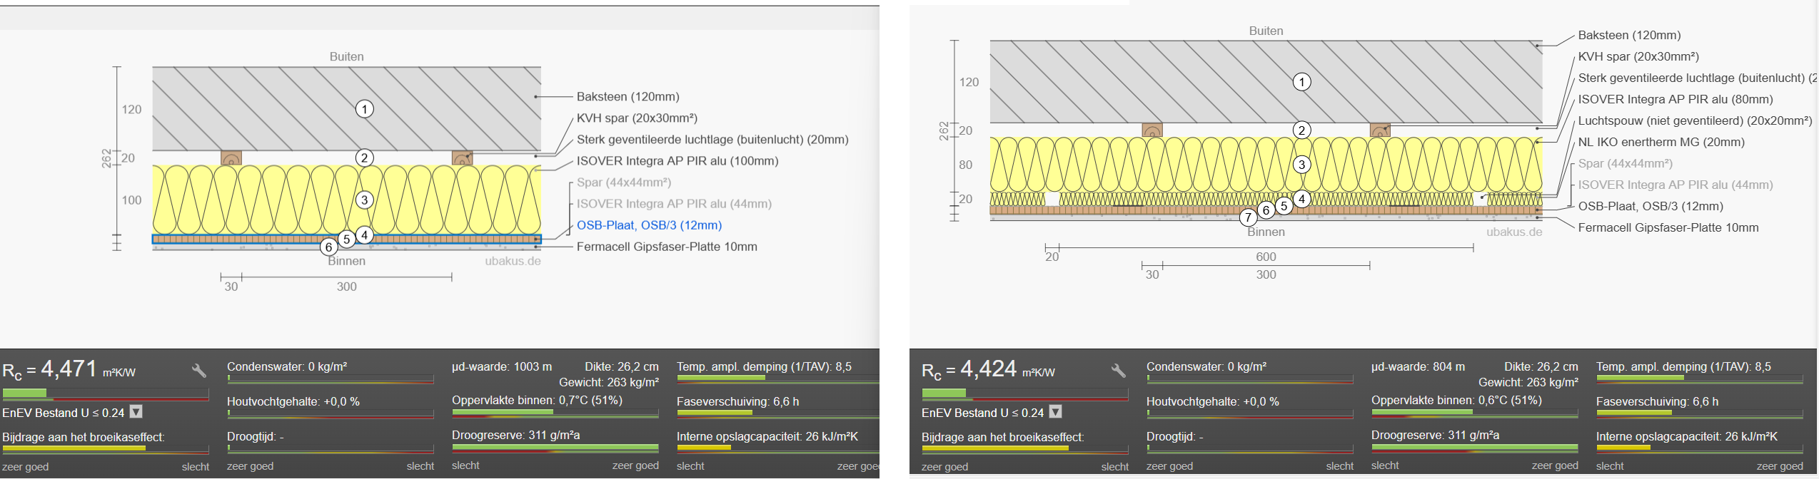Click layer circle 3 in right diagram
The width and height of the screenshot is (1819, 479).
click(1301, 165)
